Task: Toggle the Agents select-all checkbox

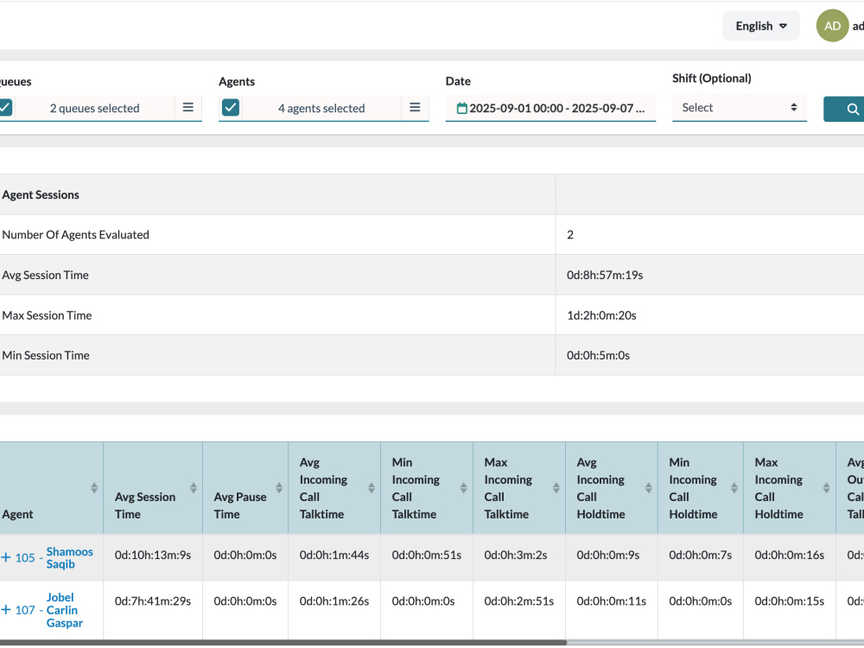Action: pyautogui.click(x=231, y=107)
